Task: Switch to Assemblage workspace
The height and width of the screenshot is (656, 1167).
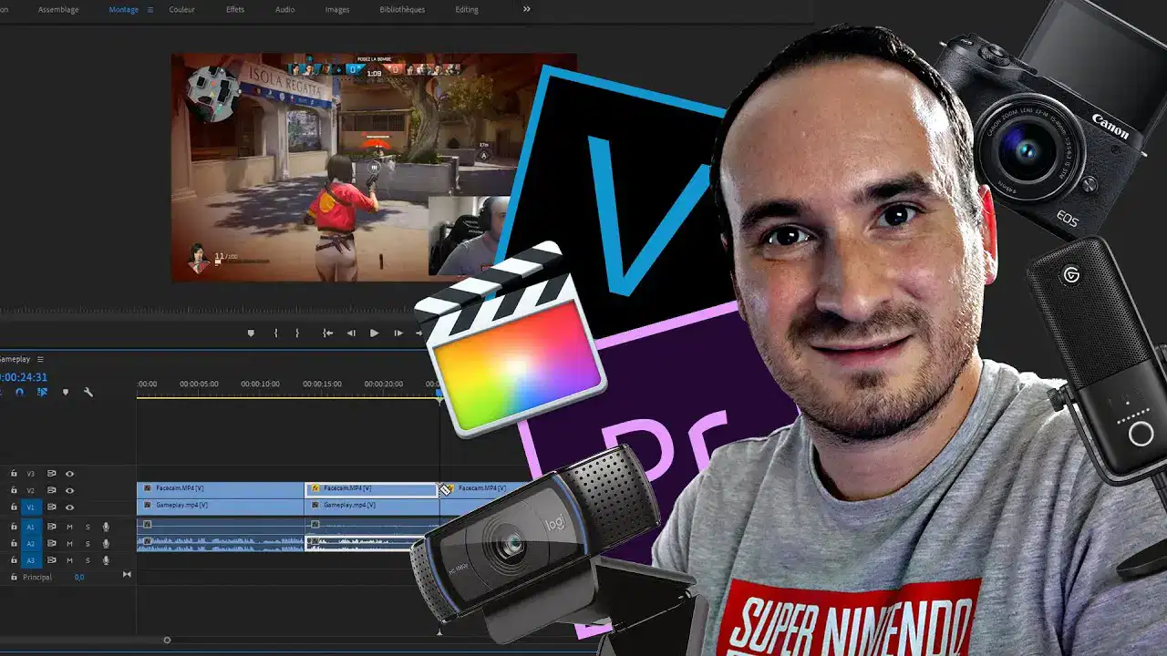Action: (x=58, y=10)
